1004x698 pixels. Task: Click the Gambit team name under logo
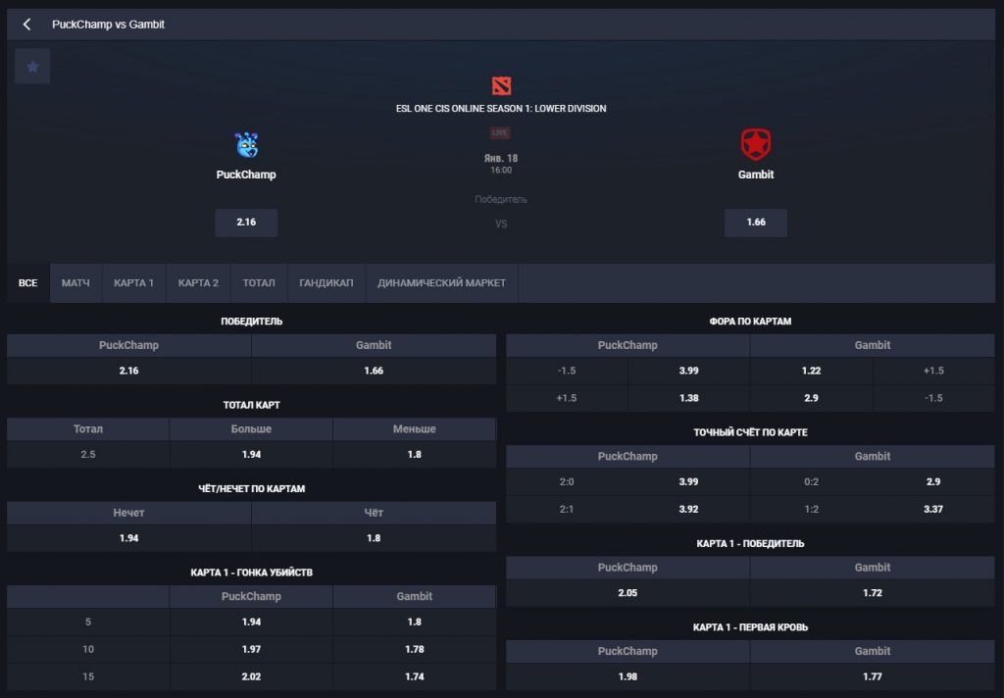[756, 174]
